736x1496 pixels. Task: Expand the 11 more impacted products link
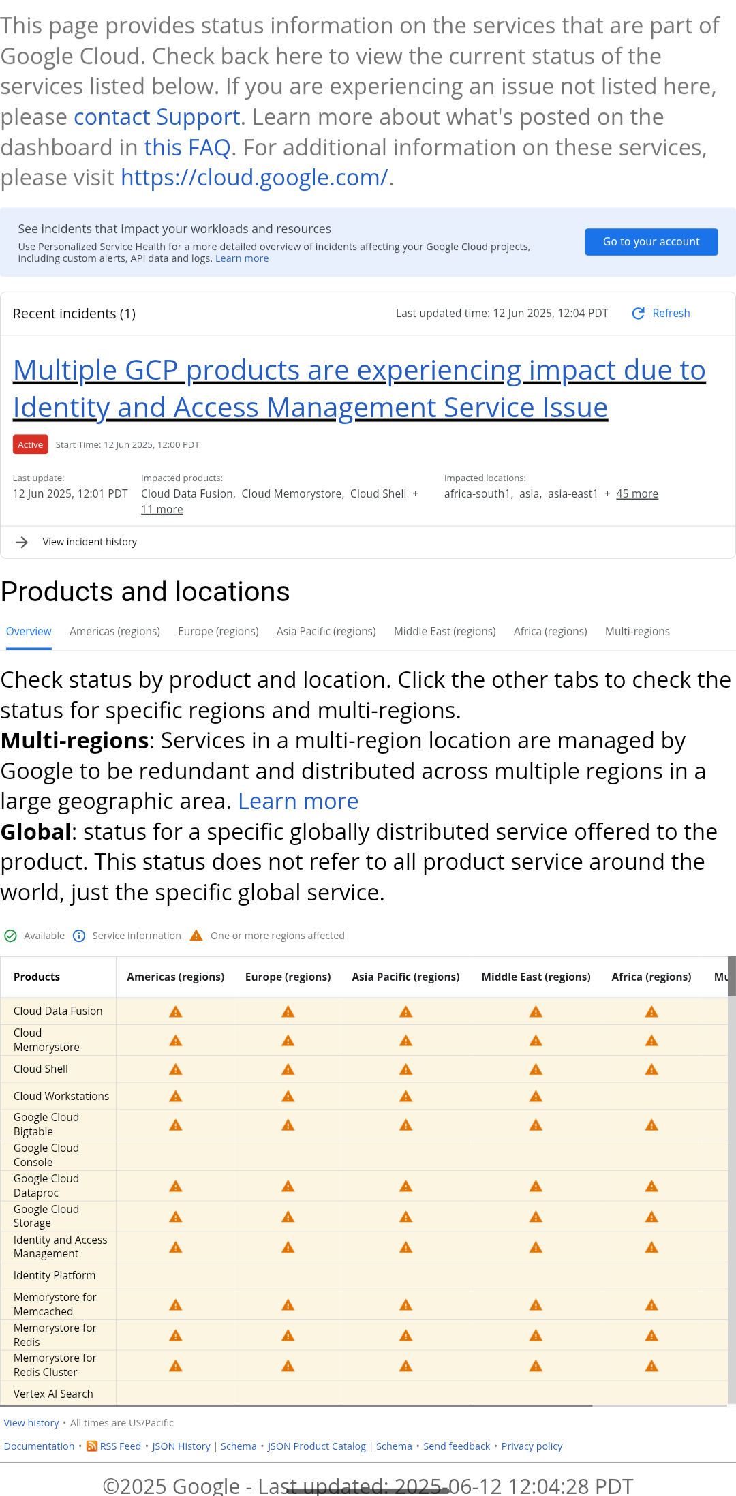coord(162,509)
